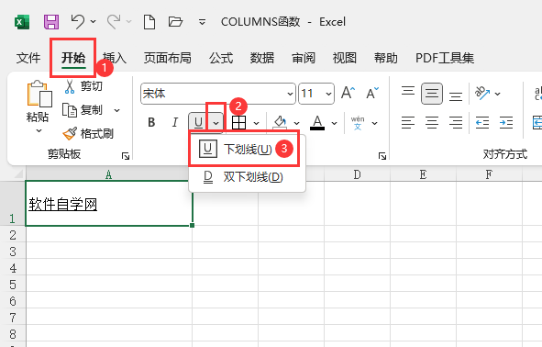Expand the 复制 options arrow
Viewport: 542px width, 347px height.
[x=116, y=111]
